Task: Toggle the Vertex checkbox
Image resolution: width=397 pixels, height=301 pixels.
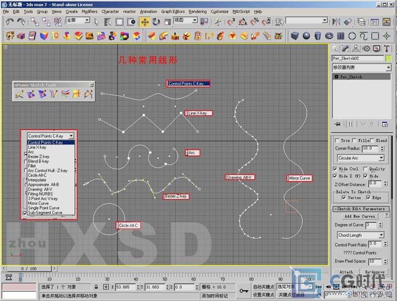Action: pos(344,198)
